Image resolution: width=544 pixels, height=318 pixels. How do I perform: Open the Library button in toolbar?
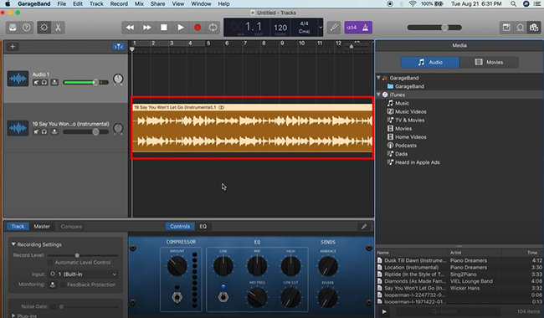coord(13,28)
